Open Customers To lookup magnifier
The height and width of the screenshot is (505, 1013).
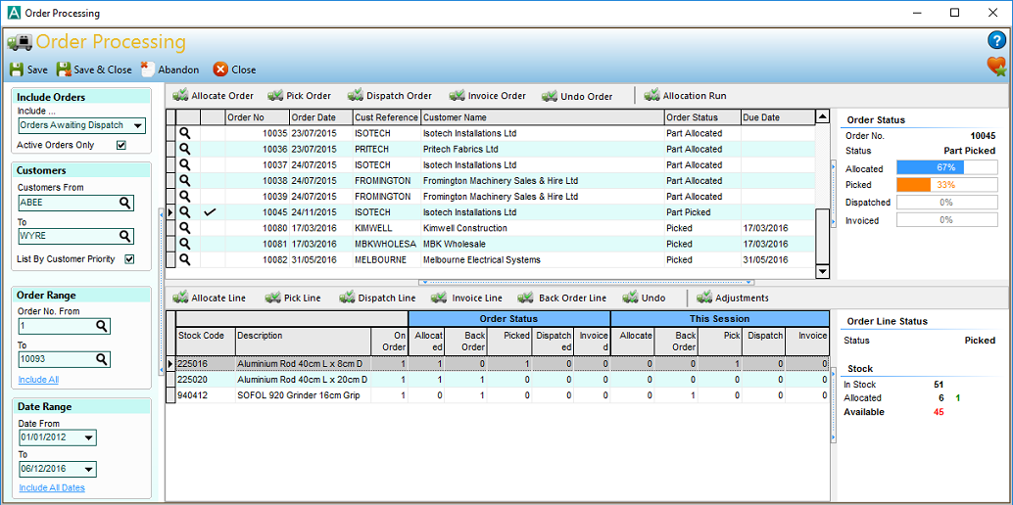(x=124, y=237)
